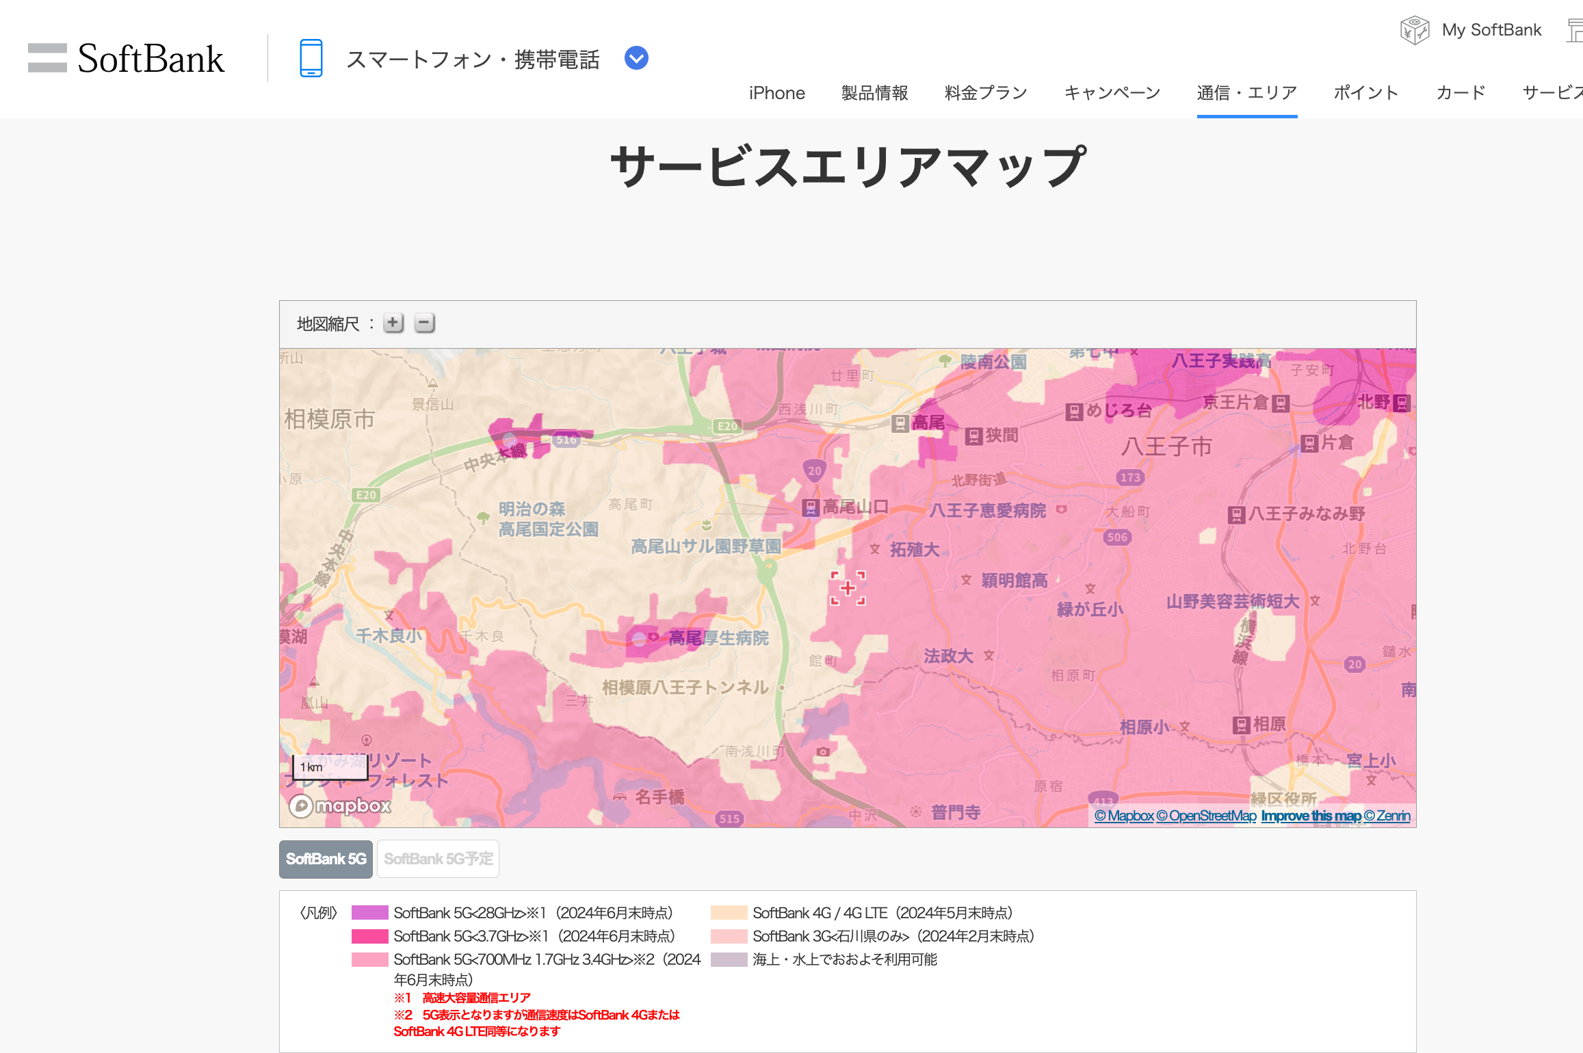Open the © Mapbox attribution link
This screenshot has height=1053, width=1583.
click(x=1124, y=816)
